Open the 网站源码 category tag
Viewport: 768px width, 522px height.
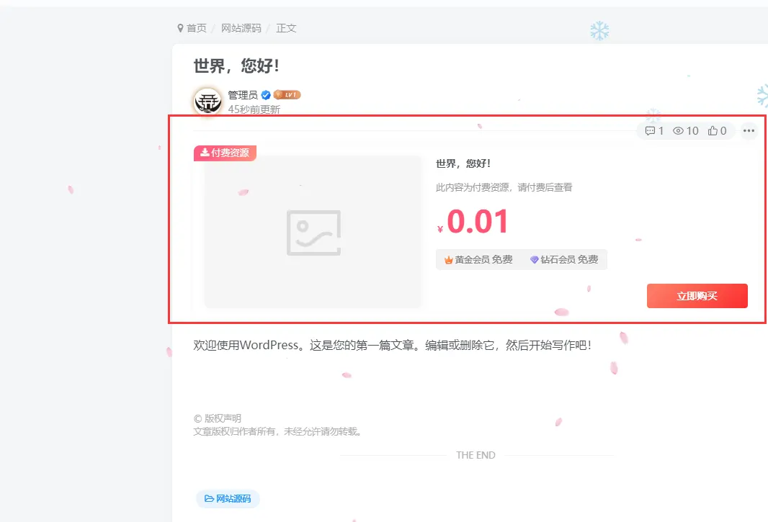(x=228, y=498)
